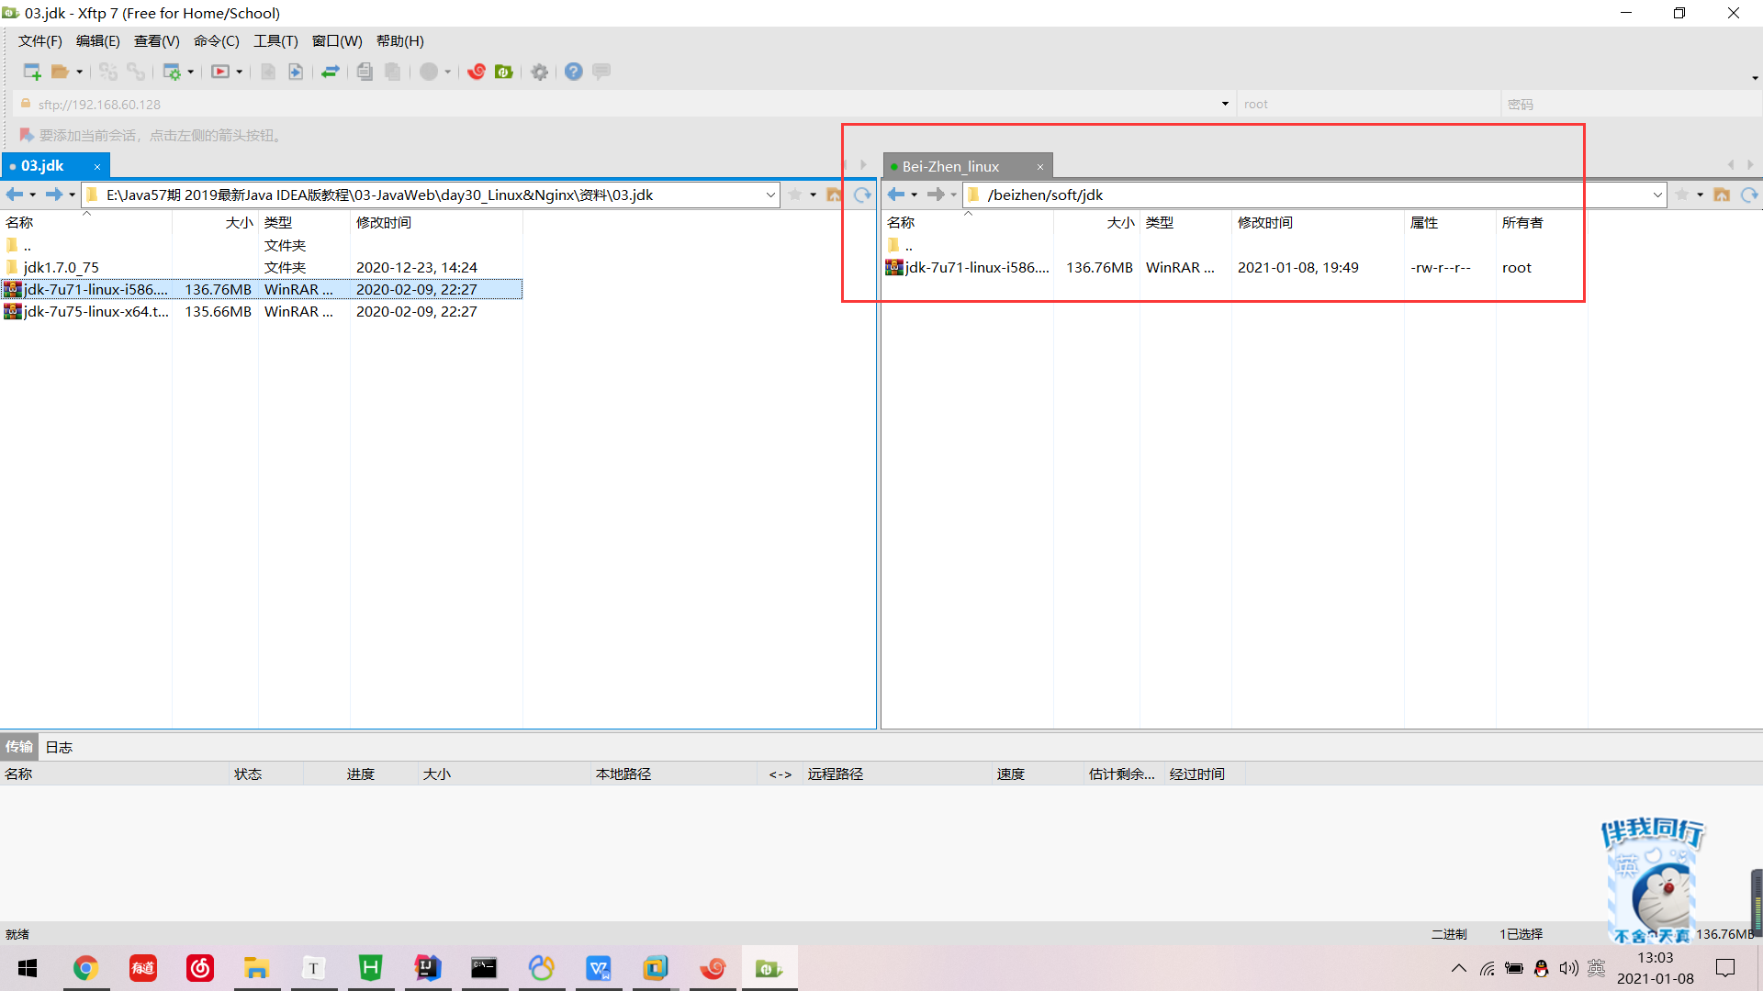Click the local refresh button
1763x991 pixels.
861,195
